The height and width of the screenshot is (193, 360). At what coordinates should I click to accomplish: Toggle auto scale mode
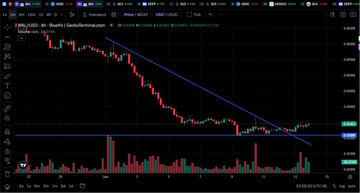pos(352,186)
